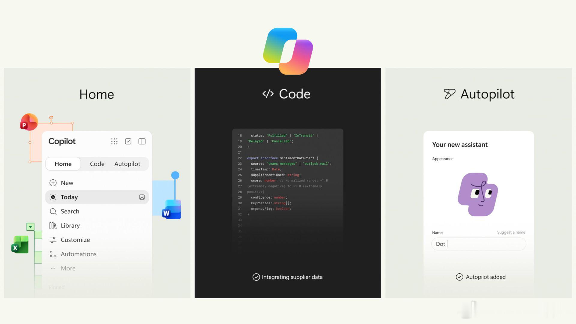Open the Word app icon
Image resolution: width=576 pixels, height=324 pixels.
(x=172, y=209)
